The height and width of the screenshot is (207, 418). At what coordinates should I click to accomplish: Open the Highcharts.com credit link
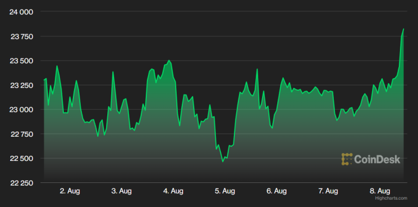391,198
